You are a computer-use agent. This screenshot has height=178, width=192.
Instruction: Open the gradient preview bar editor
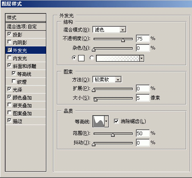[118, 58]
